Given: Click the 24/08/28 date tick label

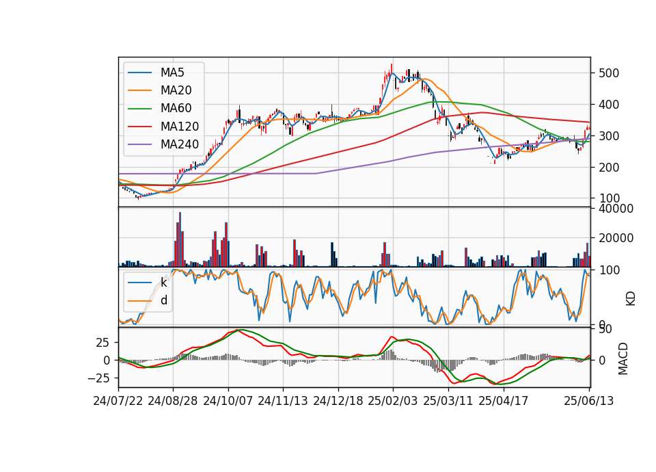Looking at the screenshot, I should [173, 401].
